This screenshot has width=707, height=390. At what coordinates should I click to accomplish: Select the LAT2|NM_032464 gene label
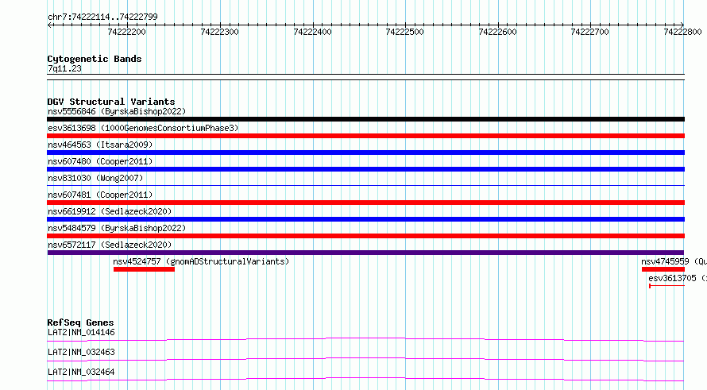pos(81,372)
